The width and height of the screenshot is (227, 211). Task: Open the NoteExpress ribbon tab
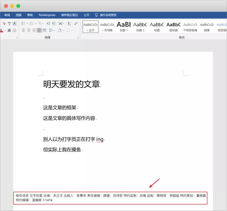[x=47, y=15]
